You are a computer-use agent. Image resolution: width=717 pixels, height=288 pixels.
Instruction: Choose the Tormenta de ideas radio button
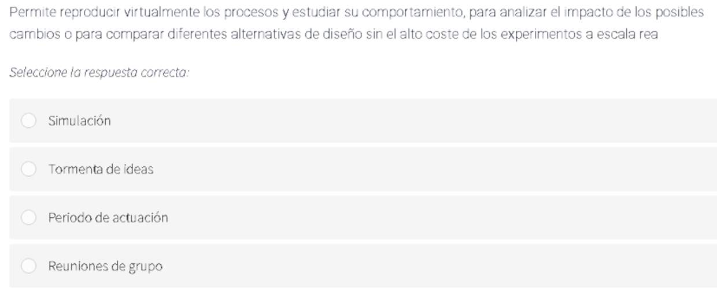click(28, 169)
